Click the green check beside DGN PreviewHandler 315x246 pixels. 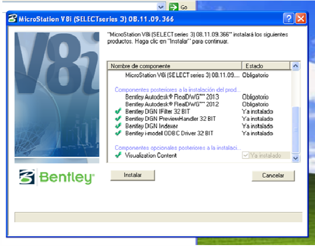[118, 118]
